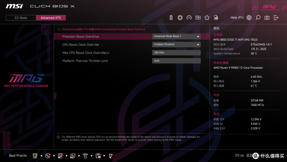Image resolution: width=287 pixels, height=162 pixels.
Task: Select the Advanced (F7) tab
Action: tap(51, 18)
